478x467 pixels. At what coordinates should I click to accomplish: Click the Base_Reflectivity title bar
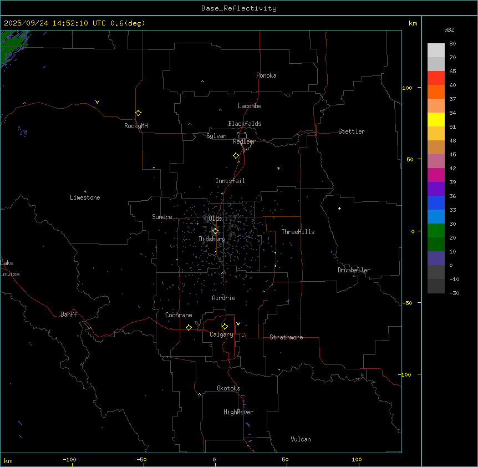pos(238,8)
